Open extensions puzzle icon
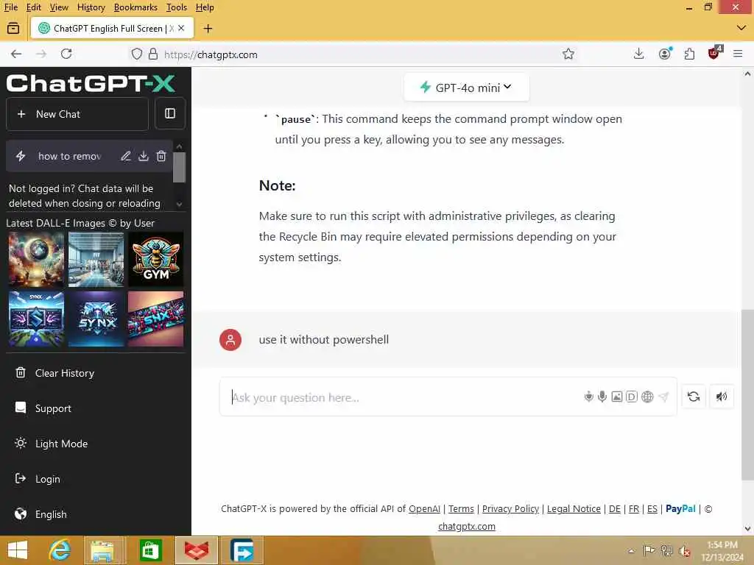 pos(689,54)
